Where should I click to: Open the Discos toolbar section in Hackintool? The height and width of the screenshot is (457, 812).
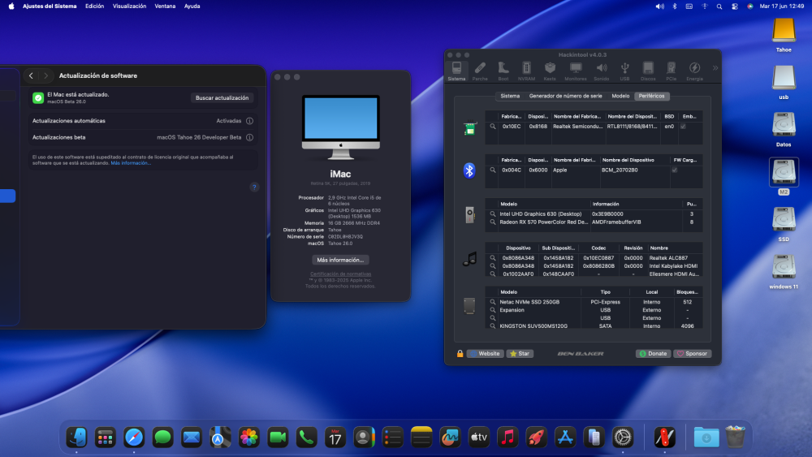648,71
